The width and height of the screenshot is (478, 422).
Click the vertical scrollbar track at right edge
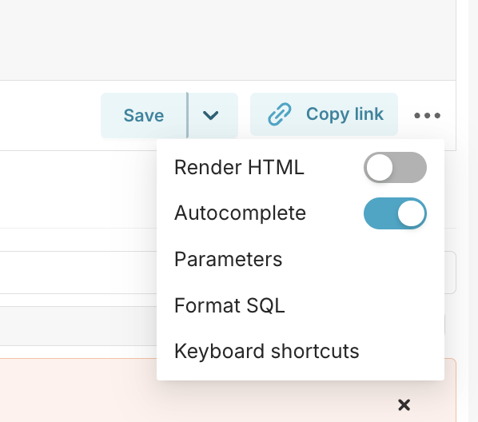click(473, 211)
